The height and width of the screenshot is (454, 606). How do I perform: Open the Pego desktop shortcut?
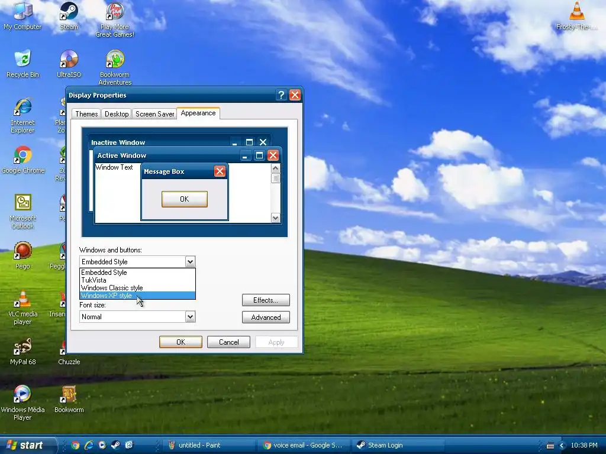coord(22,255)
